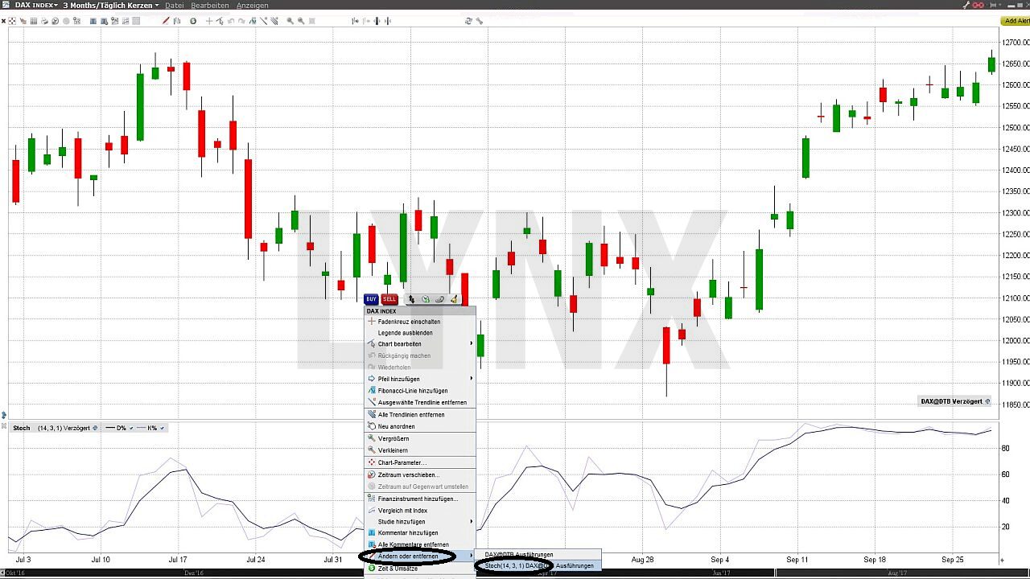Click the refresh chart icon in toolbar
Viewport: 1030px width, 579px height.
(x=468, y=21)
